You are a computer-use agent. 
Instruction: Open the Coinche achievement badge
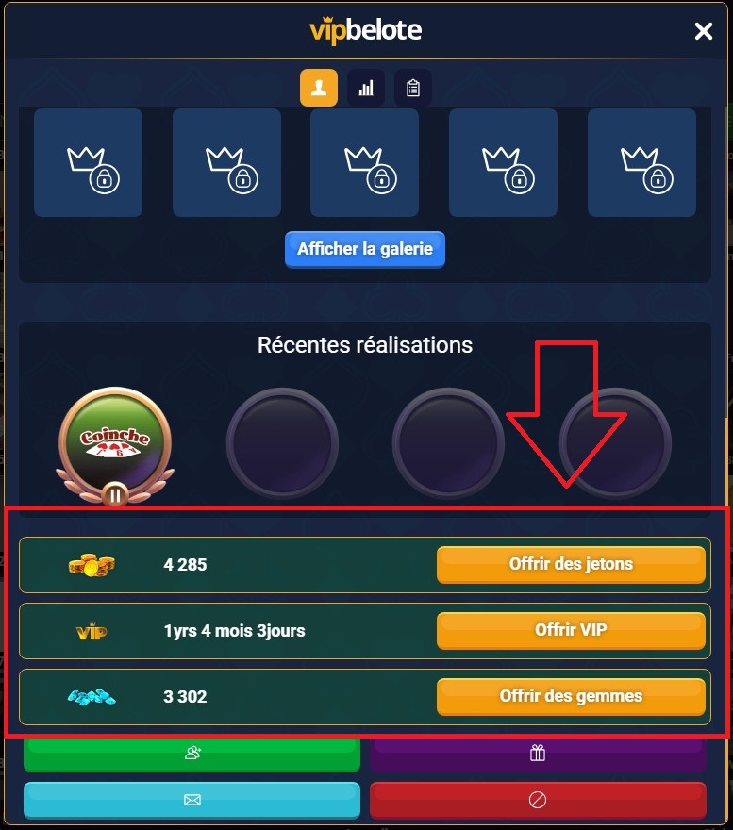(115, 446)
